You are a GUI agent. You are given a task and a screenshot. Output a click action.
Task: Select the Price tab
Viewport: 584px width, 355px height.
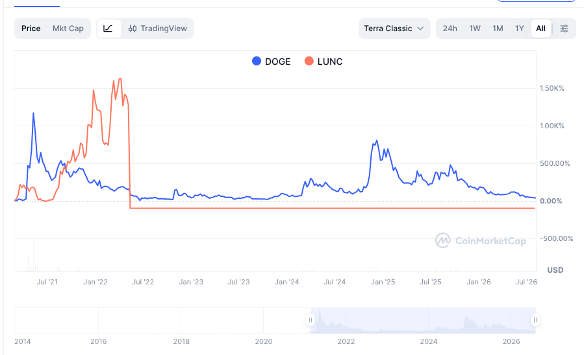31,29
